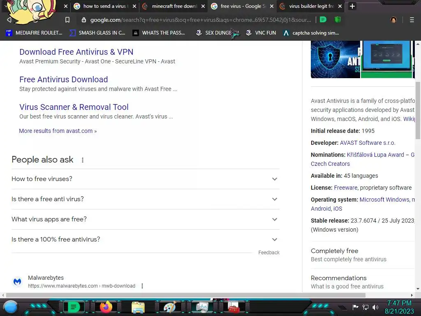Open malwarebytes.com mwb-download result
Viewport: 421px width, 316px height.
click(82, 286)
